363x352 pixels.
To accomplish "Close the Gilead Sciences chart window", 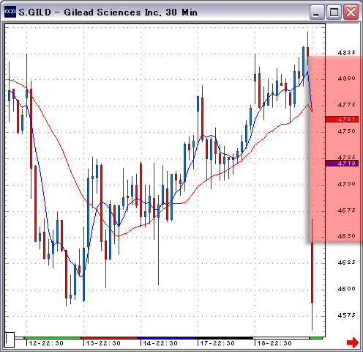I will point(351,12).
